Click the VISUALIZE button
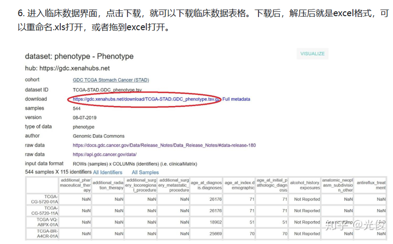Viewport: 393px width, 244px height. (312, 54)
